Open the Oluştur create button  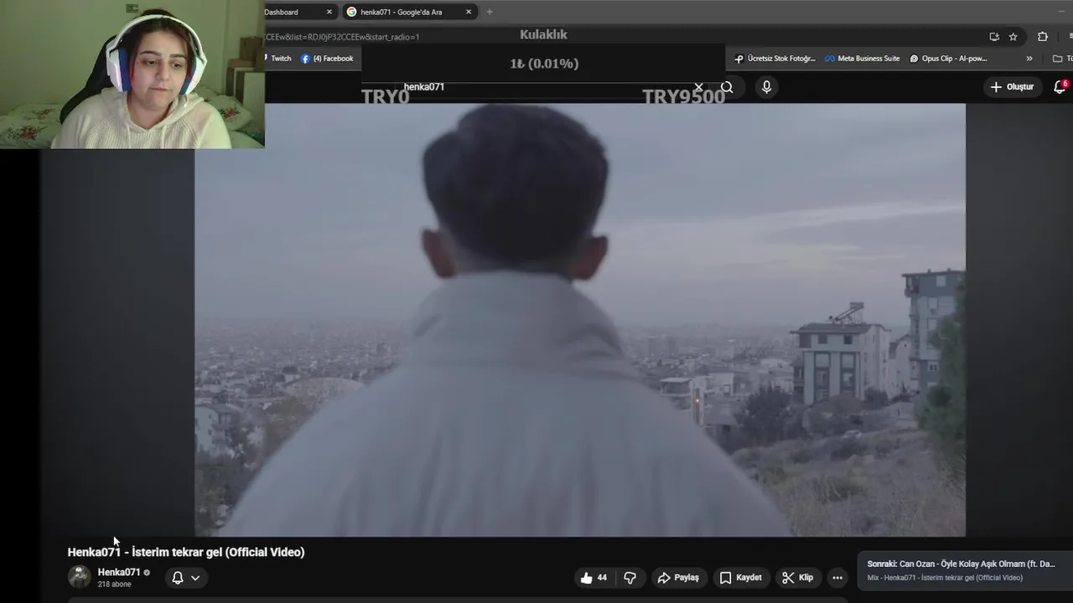[1013, 87]
